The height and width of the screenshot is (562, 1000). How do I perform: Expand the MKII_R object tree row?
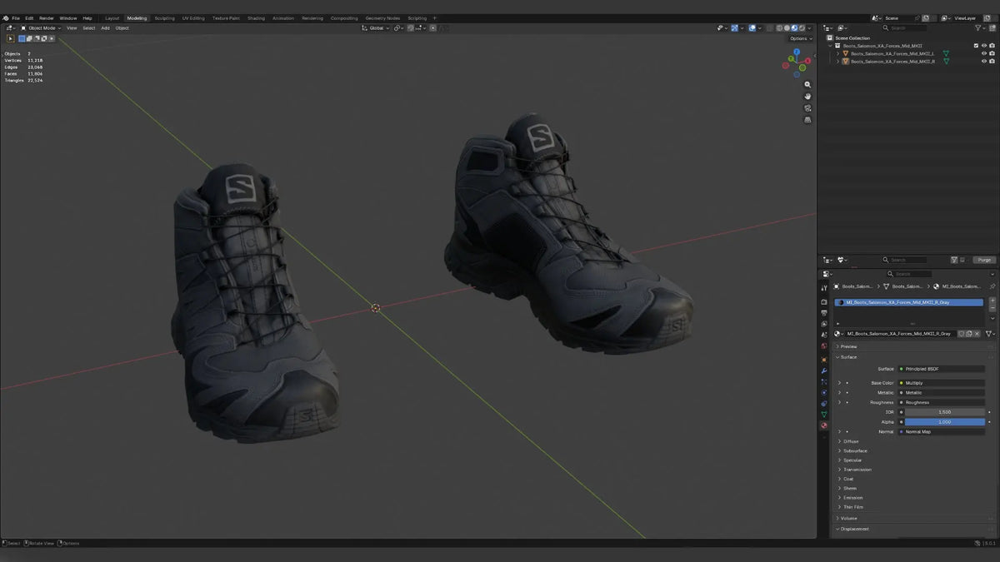pyautogui.click(x=838, y=62)
